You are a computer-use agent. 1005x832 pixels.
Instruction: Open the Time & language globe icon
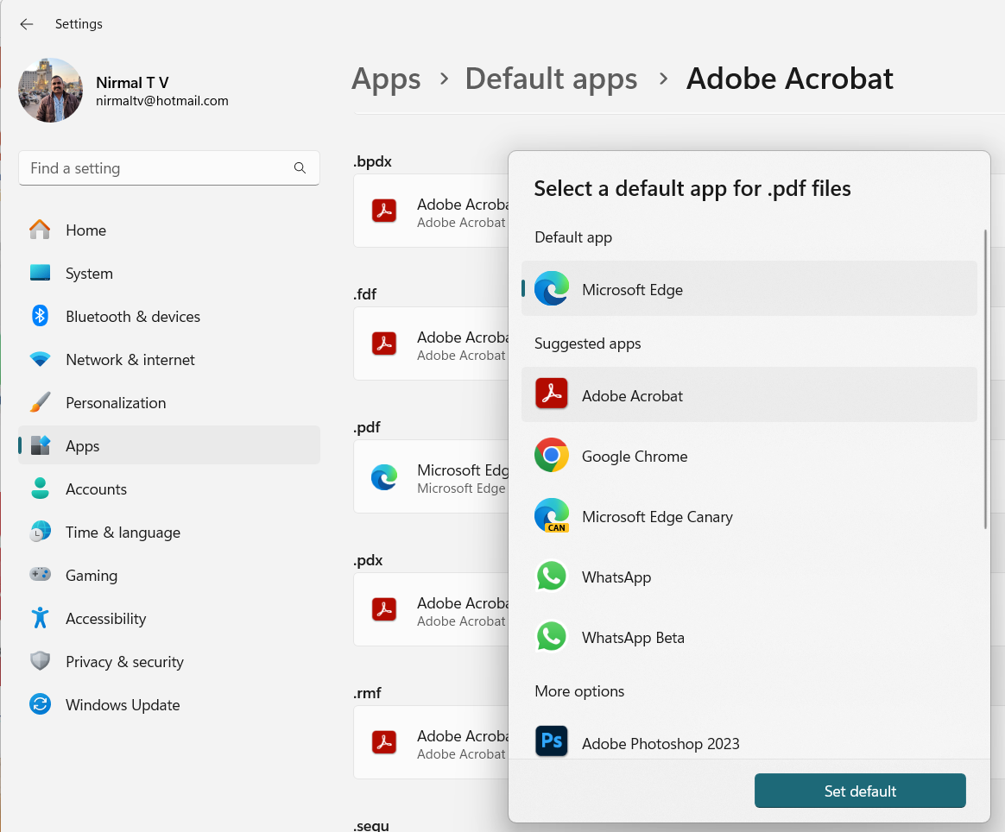click(x=40, y=532)
